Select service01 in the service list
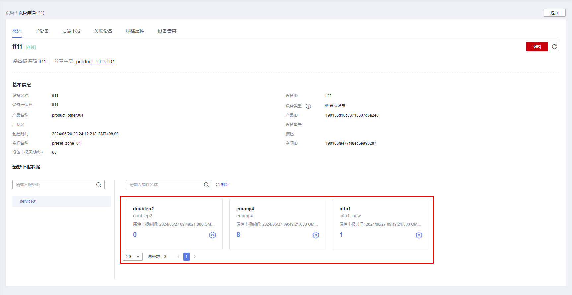Screen dimensions: 572x295 (x=62, y=201)
